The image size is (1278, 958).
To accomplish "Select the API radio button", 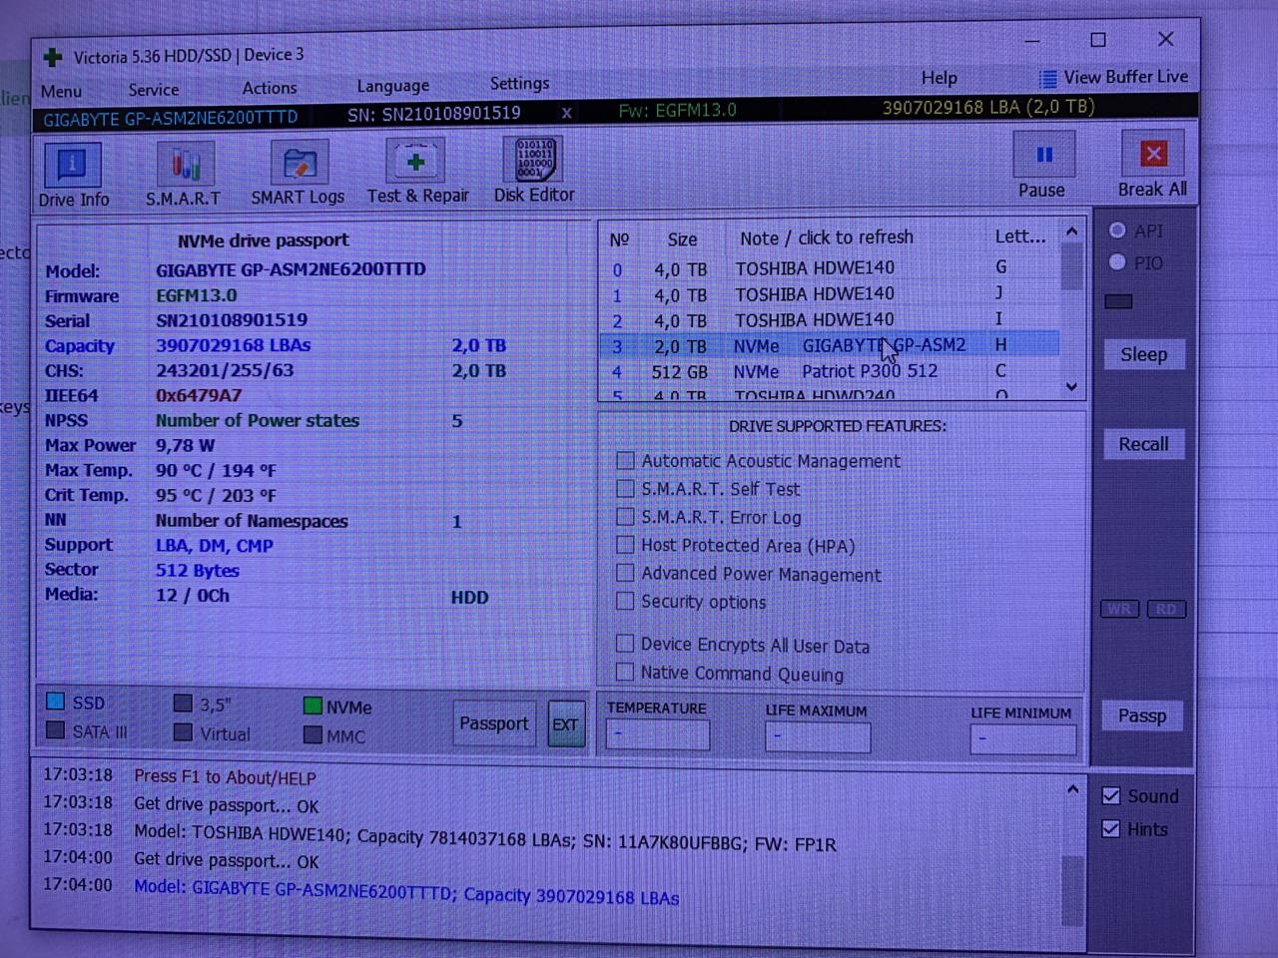I will pos(1117,231).
